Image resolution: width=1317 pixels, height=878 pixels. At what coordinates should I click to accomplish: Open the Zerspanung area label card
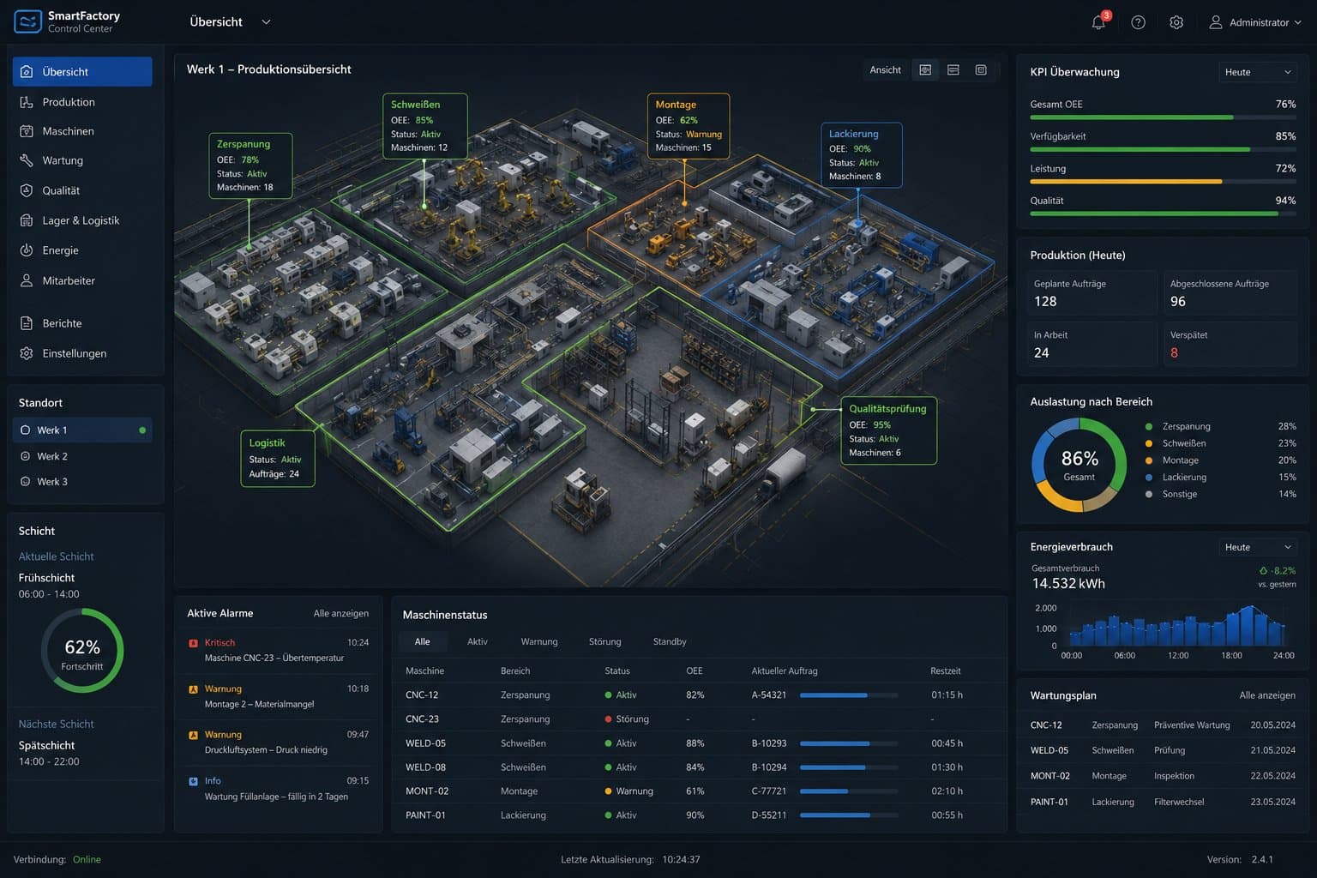pyautogui.click(x=250, y=165)
